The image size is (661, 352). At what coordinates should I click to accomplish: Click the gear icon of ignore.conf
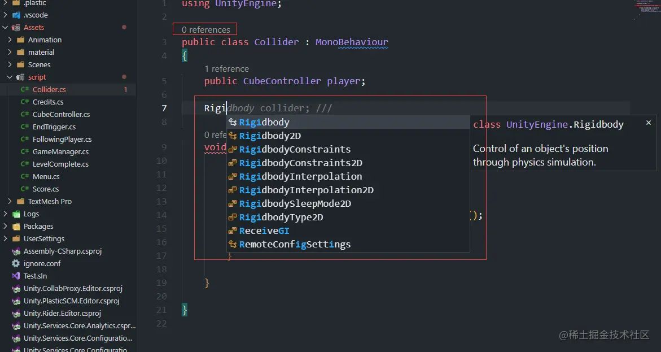pos(16,263)
